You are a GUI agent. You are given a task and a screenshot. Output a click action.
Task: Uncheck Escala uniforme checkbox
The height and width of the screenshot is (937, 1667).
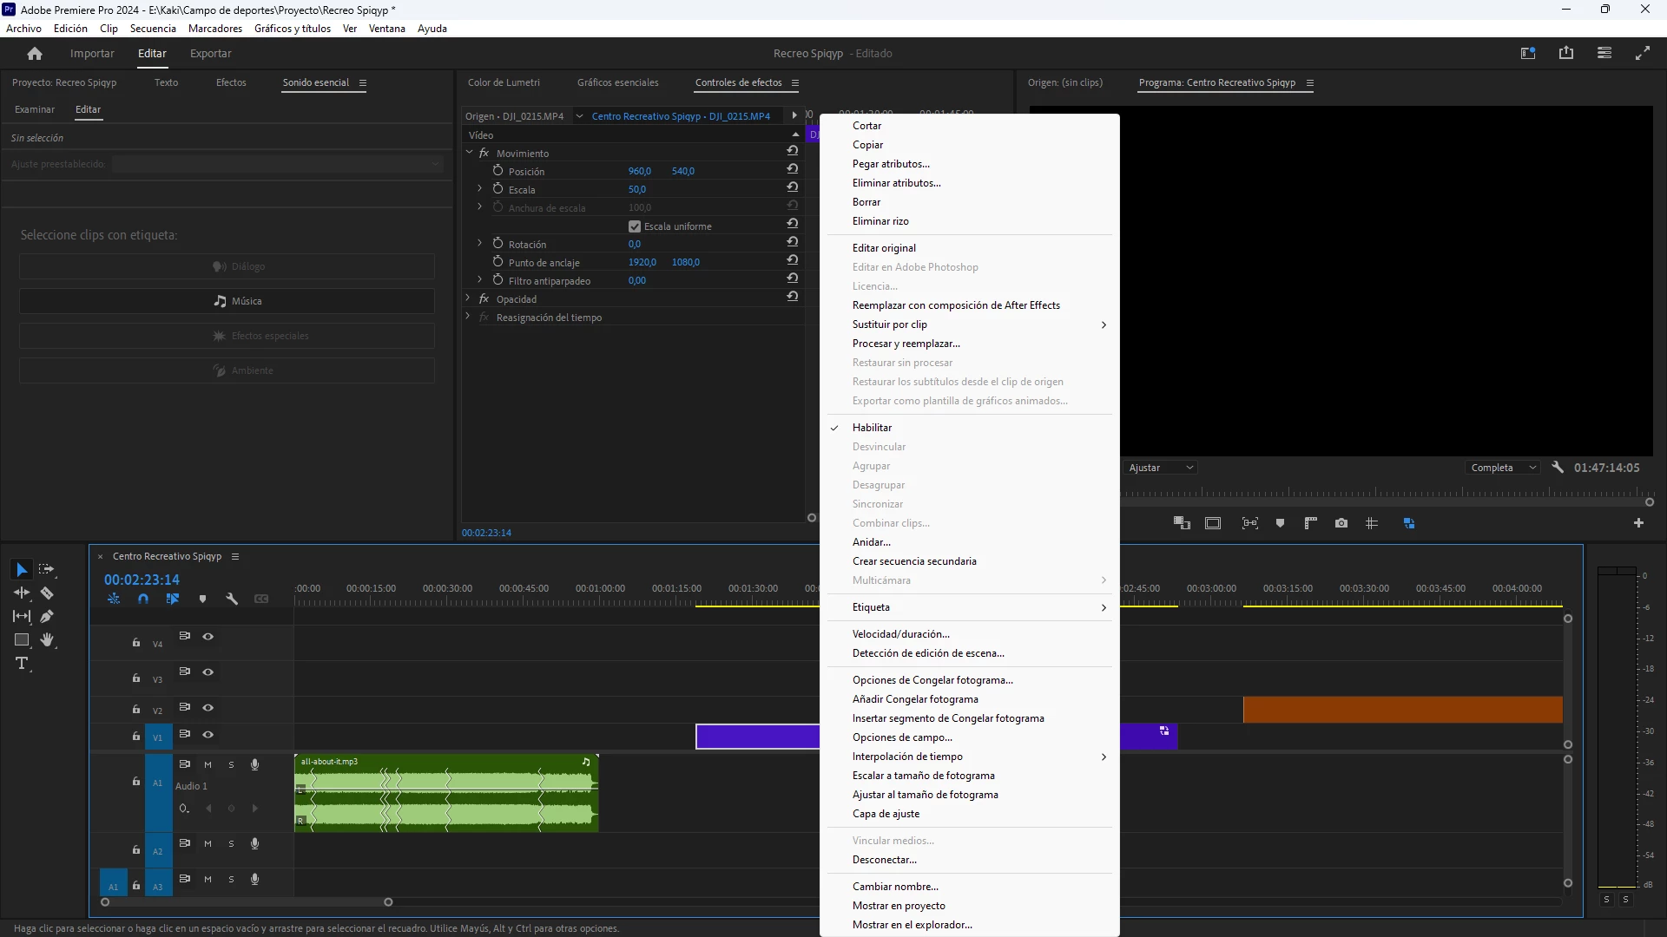[x=635, y=226]
